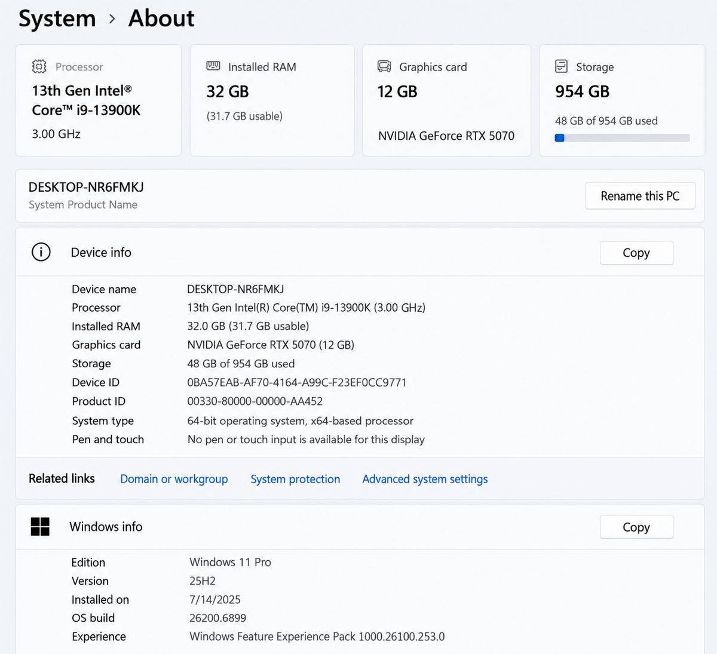Click 'NVIDIA GeForce RTX 5070 (12 GB)' value
The image size is (717, 654).
(x=271, y=345)
